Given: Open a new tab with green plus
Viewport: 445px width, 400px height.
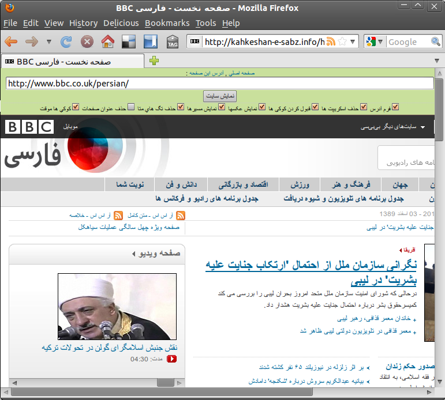Looking at the screenshot, I should 154,61.
